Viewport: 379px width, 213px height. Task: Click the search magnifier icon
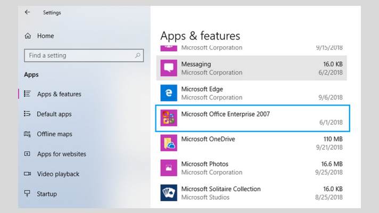point(137,55)
